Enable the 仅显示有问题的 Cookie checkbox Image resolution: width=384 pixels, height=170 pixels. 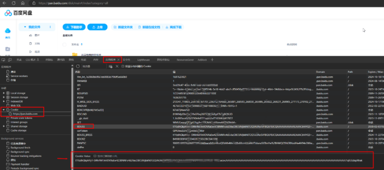(123, 66)
